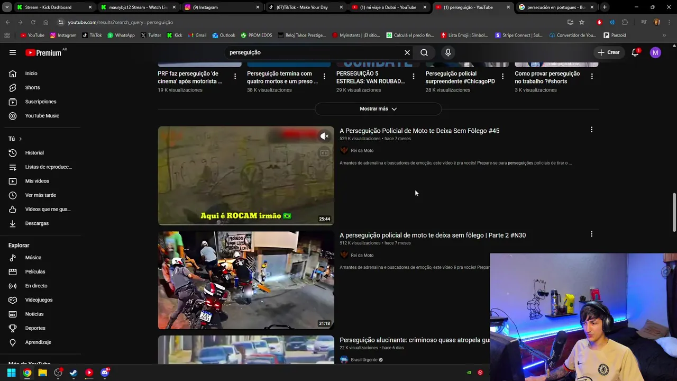Expand shorts shelf with Mostrar más

click(378, 108)
